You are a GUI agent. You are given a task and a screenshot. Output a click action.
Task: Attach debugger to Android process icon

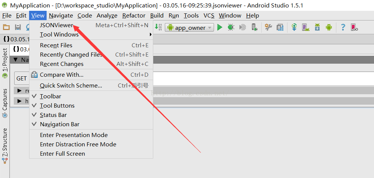click(255, 28)
